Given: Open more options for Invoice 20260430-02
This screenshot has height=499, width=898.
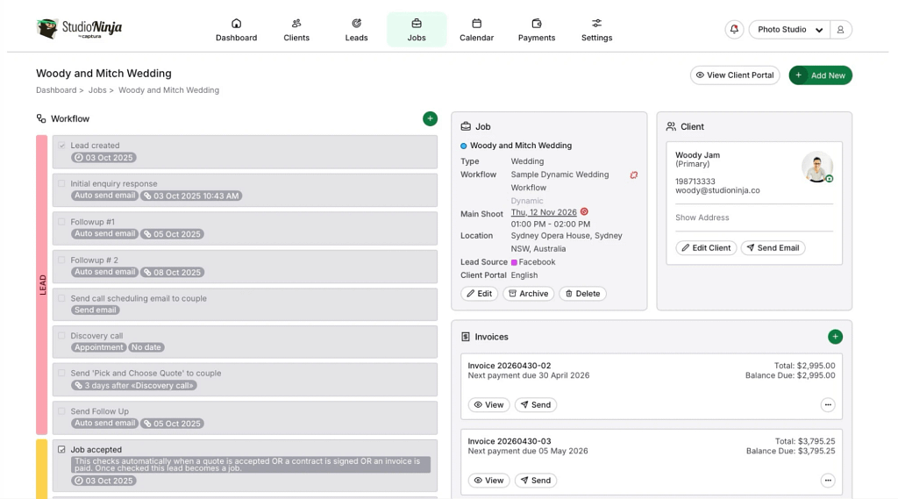Looking at the screenshot, I should click(x=828, y=404).
